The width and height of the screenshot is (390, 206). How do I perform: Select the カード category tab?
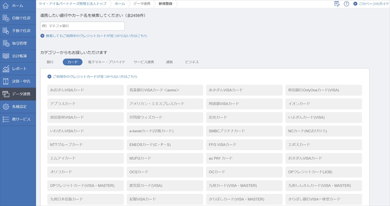coord(72,62)
